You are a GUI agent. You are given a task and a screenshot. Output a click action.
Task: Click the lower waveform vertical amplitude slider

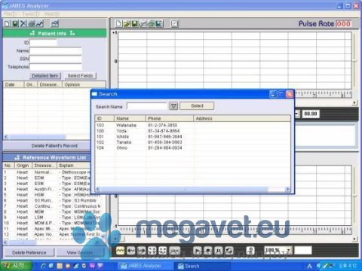355,195
